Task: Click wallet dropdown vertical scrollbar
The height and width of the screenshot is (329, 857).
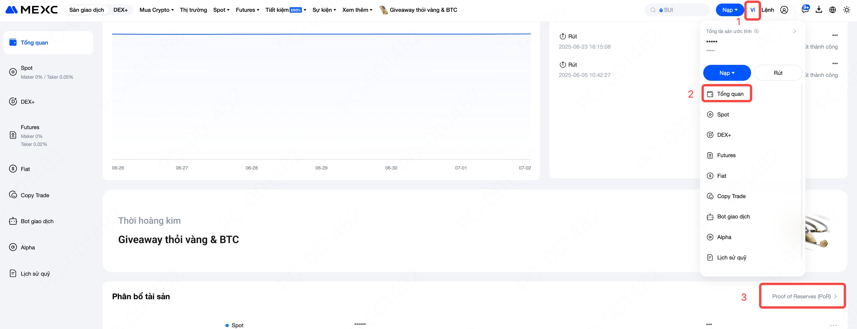Action: coord(802,171)
